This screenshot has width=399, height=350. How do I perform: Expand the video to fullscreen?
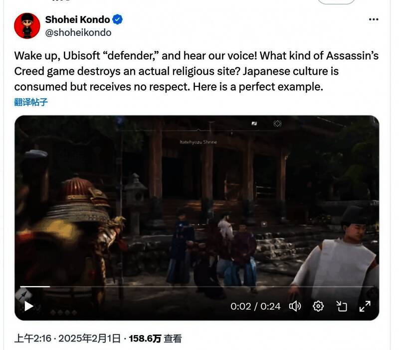[x=365, y=306]
